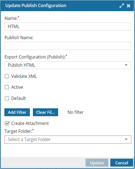The width and height of the screenshot is (135, 169).
Task: Click the Target Folder label
Action: (x=18, y=131)
